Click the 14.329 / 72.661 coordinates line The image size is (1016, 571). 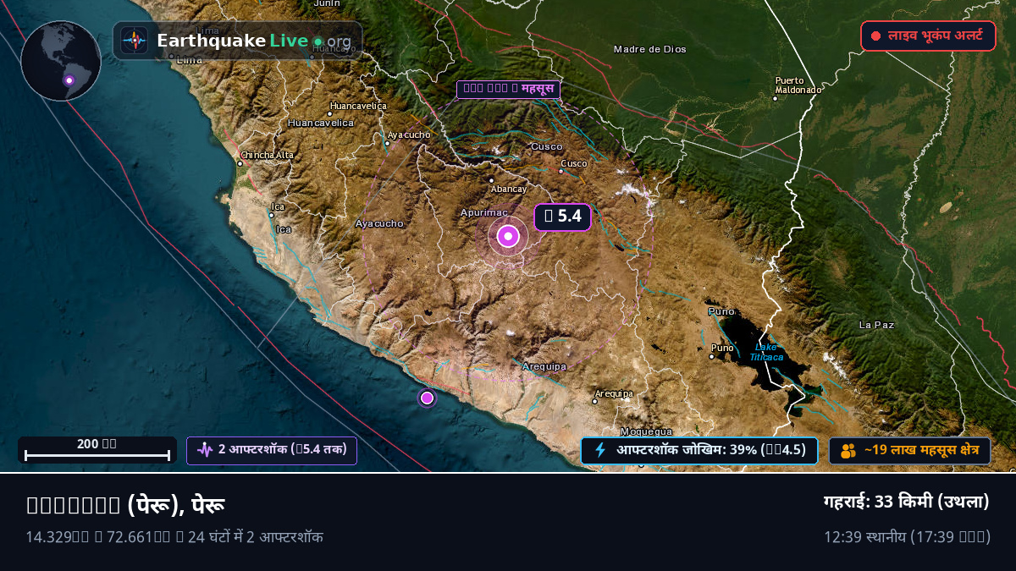[174, 536]
